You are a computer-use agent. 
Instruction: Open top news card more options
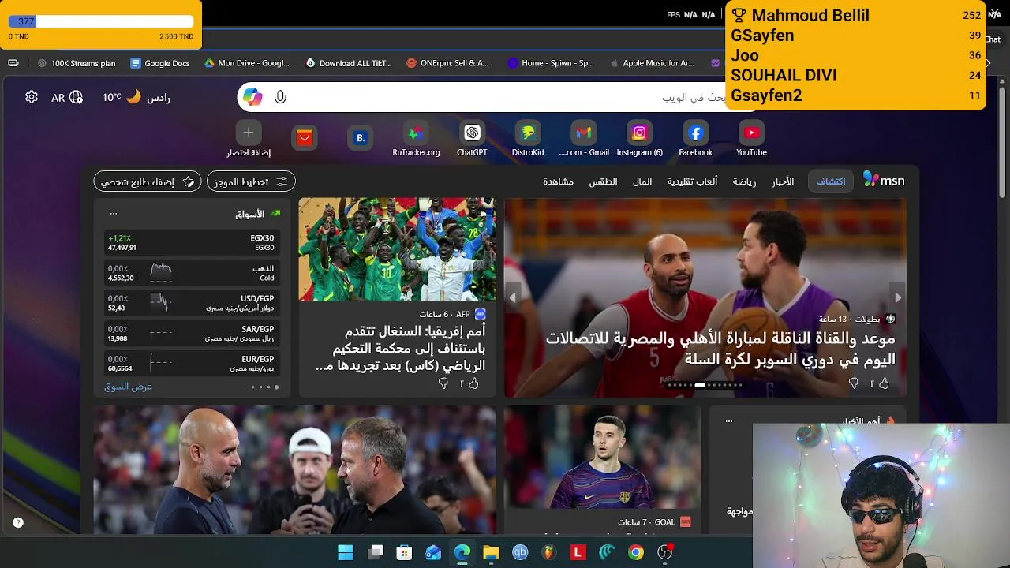(728, 421)
